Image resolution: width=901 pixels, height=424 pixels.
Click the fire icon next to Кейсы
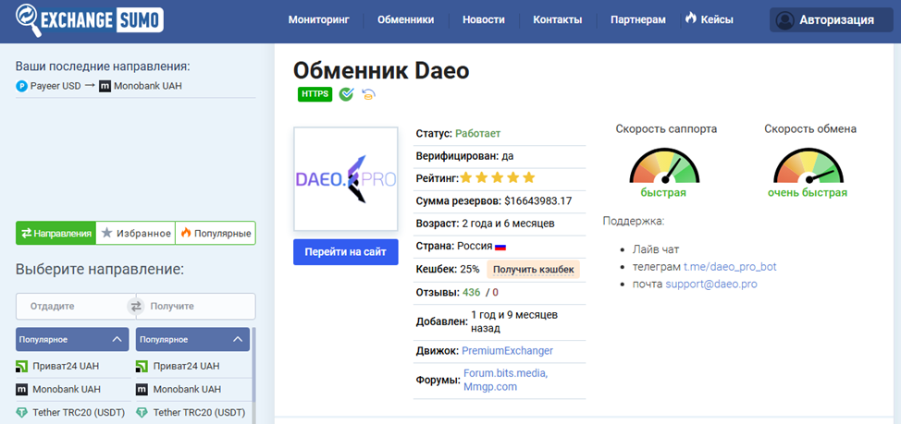click(691, 18)
